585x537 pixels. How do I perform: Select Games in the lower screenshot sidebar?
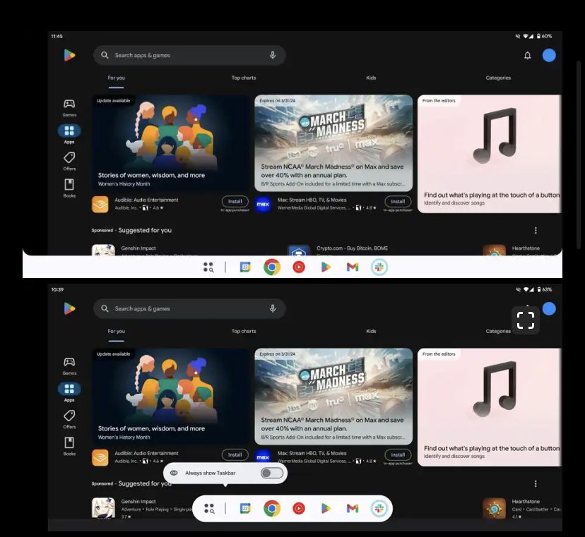pyautogui.click(x=69, y=366)
